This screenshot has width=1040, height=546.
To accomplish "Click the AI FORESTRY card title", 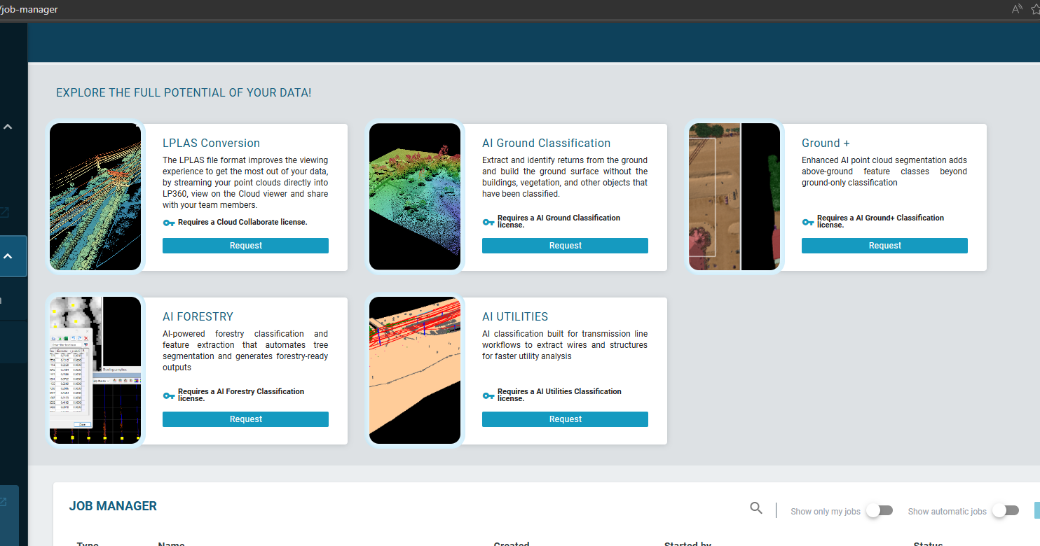I will (x=198, y=316).
